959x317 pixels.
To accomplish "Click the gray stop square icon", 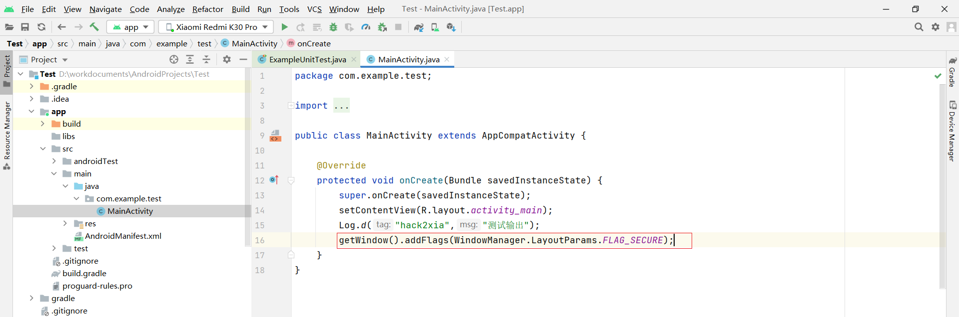I will (x=398, y=27).
